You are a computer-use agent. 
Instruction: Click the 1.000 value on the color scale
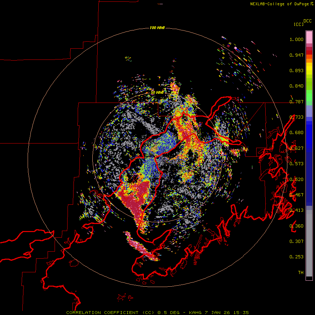(x=296, y=39)
